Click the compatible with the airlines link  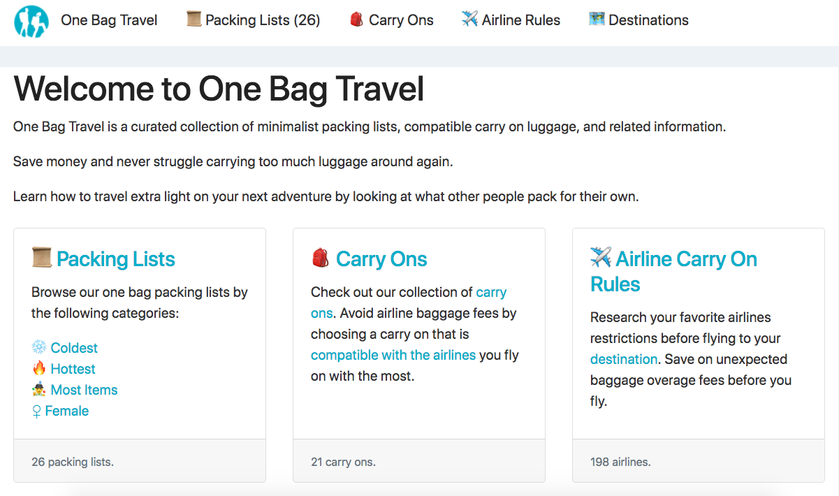(x=393, y=355)
